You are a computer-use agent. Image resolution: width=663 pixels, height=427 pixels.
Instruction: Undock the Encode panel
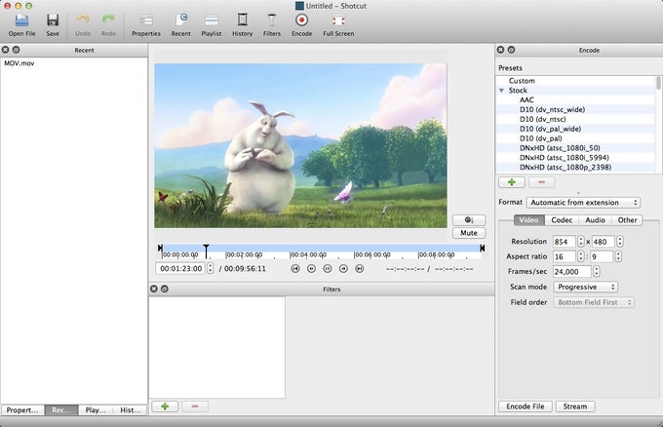(511, 50)
